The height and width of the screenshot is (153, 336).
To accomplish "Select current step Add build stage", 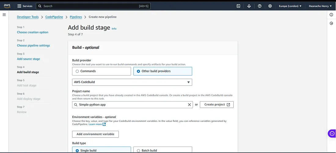I will [28, 72].
